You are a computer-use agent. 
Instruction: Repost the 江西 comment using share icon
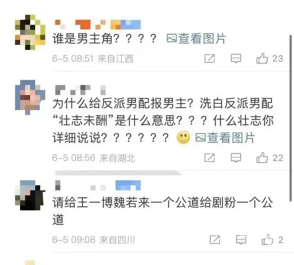[209, 59]
